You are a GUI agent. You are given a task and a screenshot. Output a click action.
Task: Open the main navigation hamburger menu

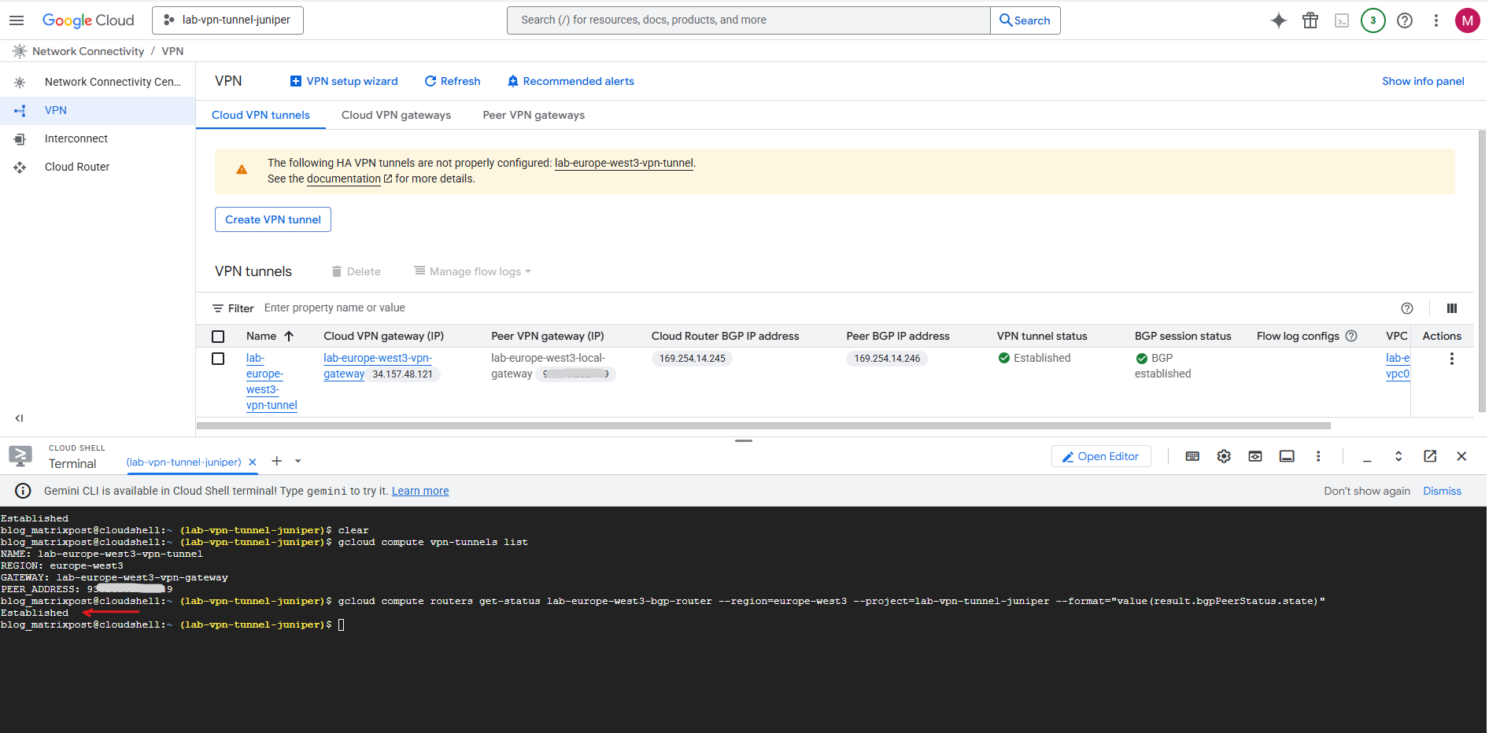17,20
